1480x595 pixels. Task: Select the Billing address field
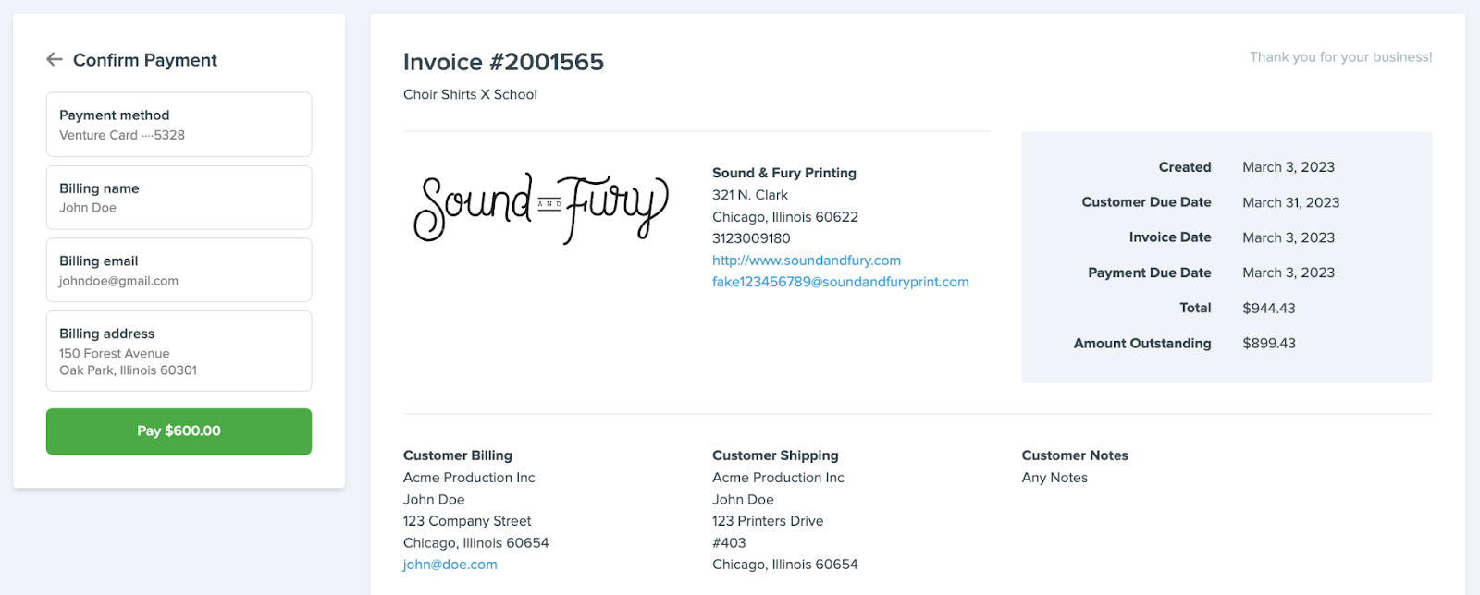pos(179,351)
